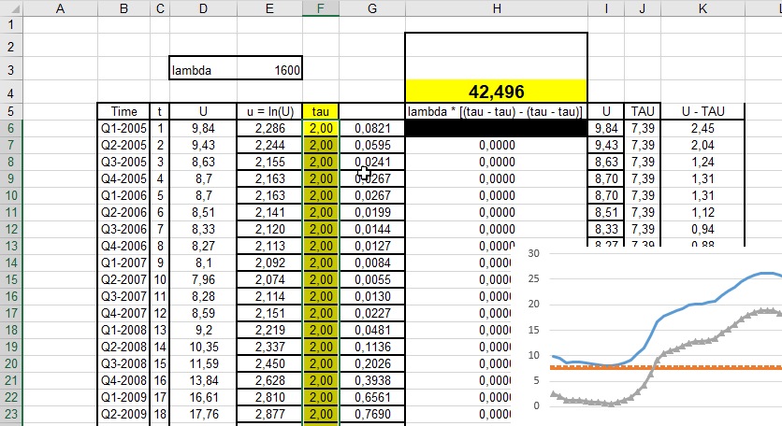The image size is (782, 426).
Task: Click the lambda value cell 1600
Action: click(269, 70)
